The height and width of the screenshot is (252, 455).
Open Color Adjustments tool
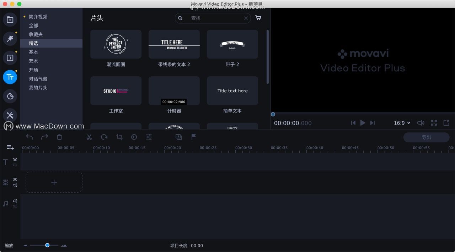134,137
